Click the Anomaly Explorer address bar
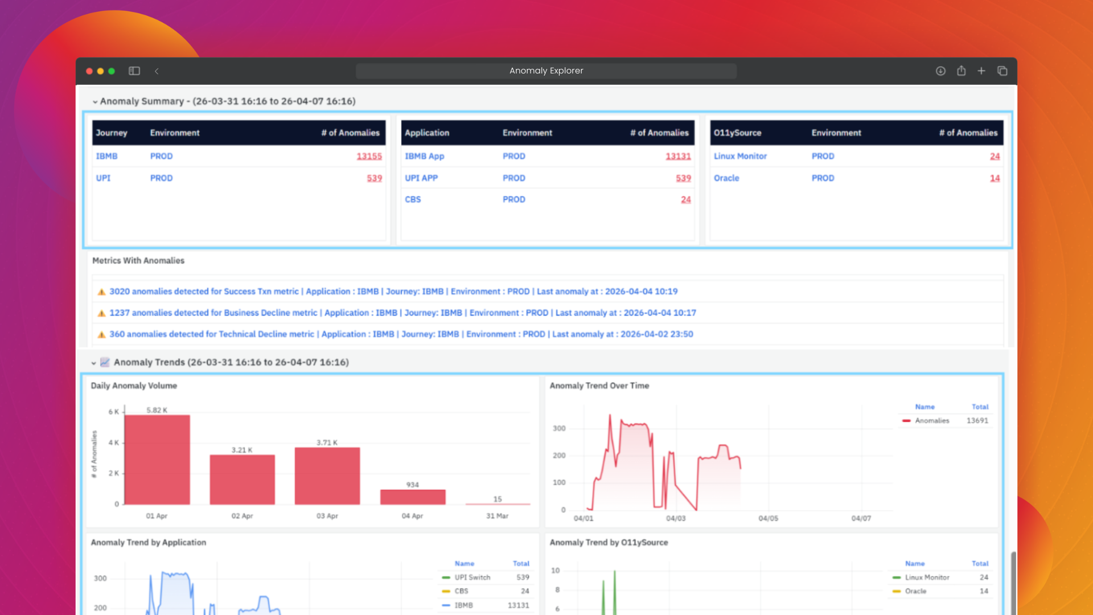Image resolution: width=1093 pixels, height=615 pixels. pos(546,71)
